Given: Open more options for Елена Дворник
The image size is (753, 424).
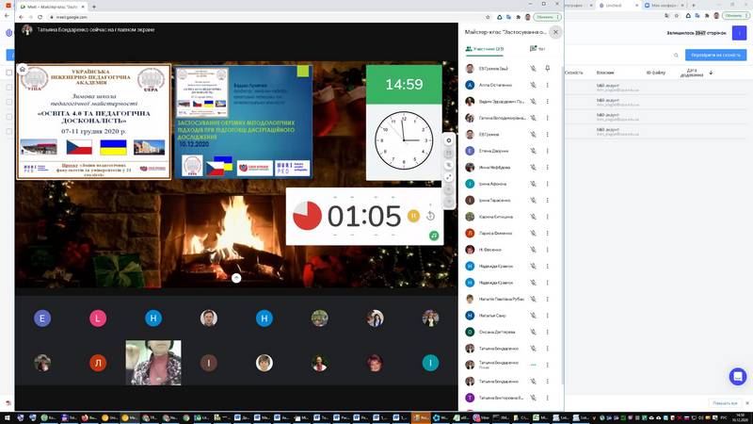Looking at the screenshot, I should 548,151.
